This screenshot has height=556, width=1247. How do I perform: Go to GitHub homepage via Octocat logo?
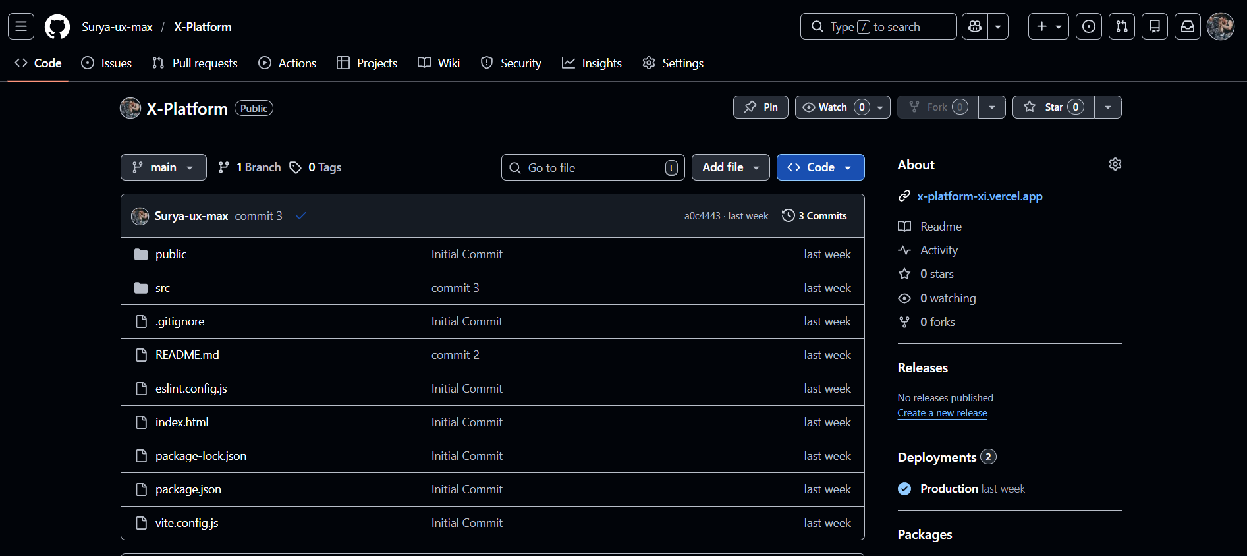point(57,27)
